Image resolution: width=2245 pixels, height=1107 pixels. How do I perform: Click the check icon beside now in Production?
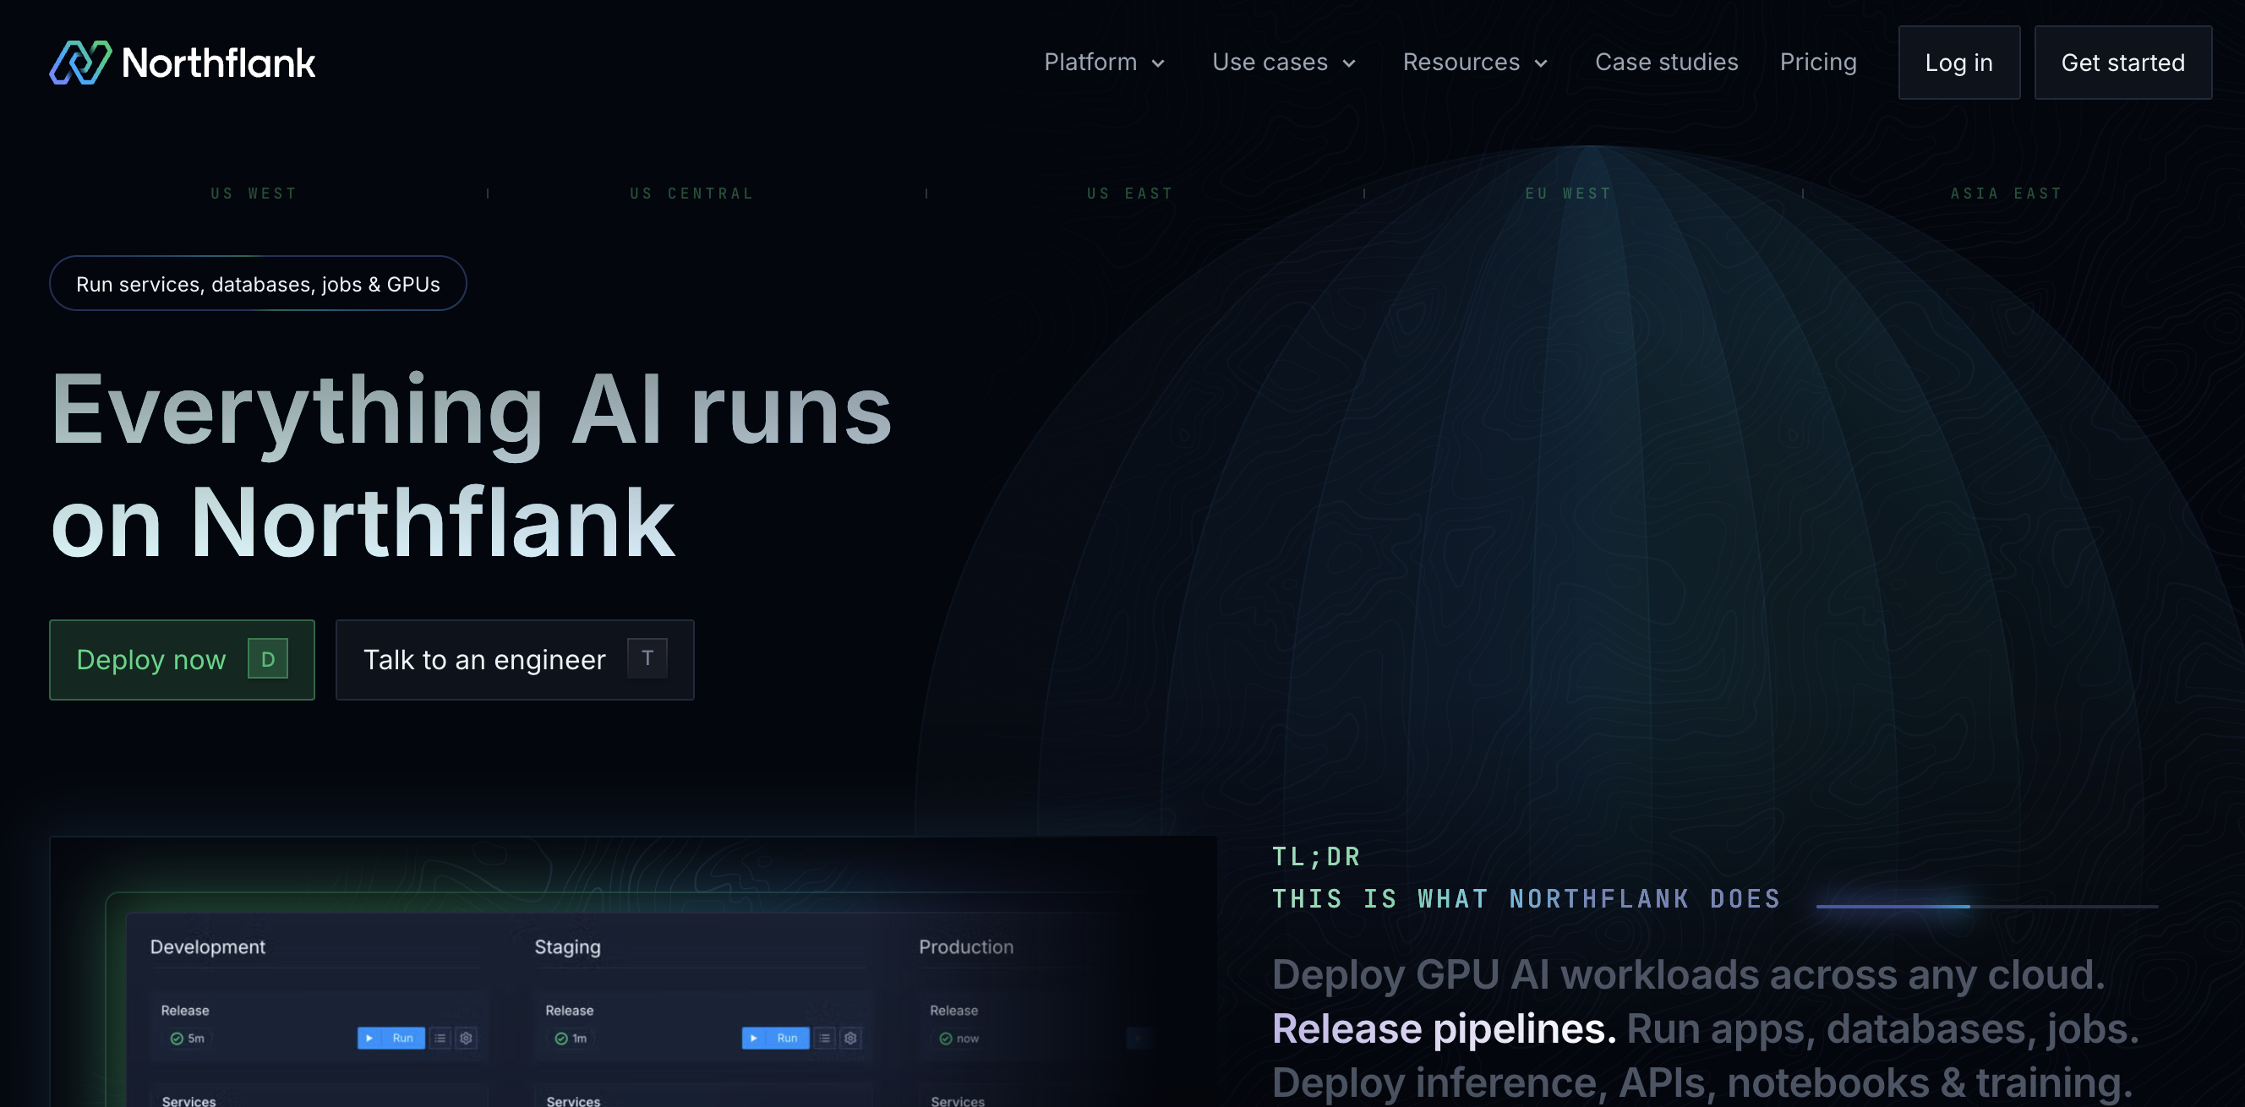click(x=947, y=1039)
